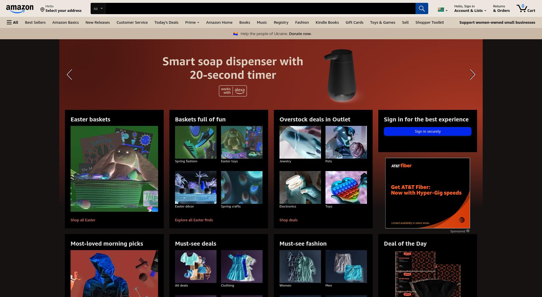Open the country flag language selector
542x297 pixels.
tap(442, 10)
